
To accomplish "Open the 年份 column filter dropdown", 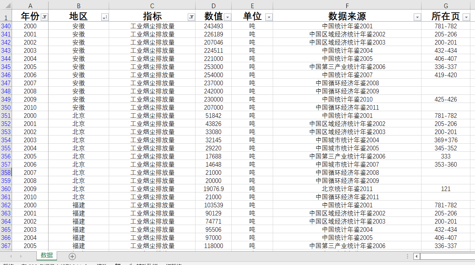I will 44,17.
